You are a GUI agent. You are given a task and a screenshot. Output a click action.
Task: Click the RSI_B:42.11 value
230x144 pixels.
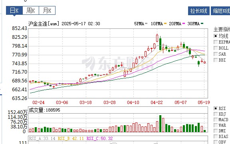pyautogui.click(x=71, y=138)
